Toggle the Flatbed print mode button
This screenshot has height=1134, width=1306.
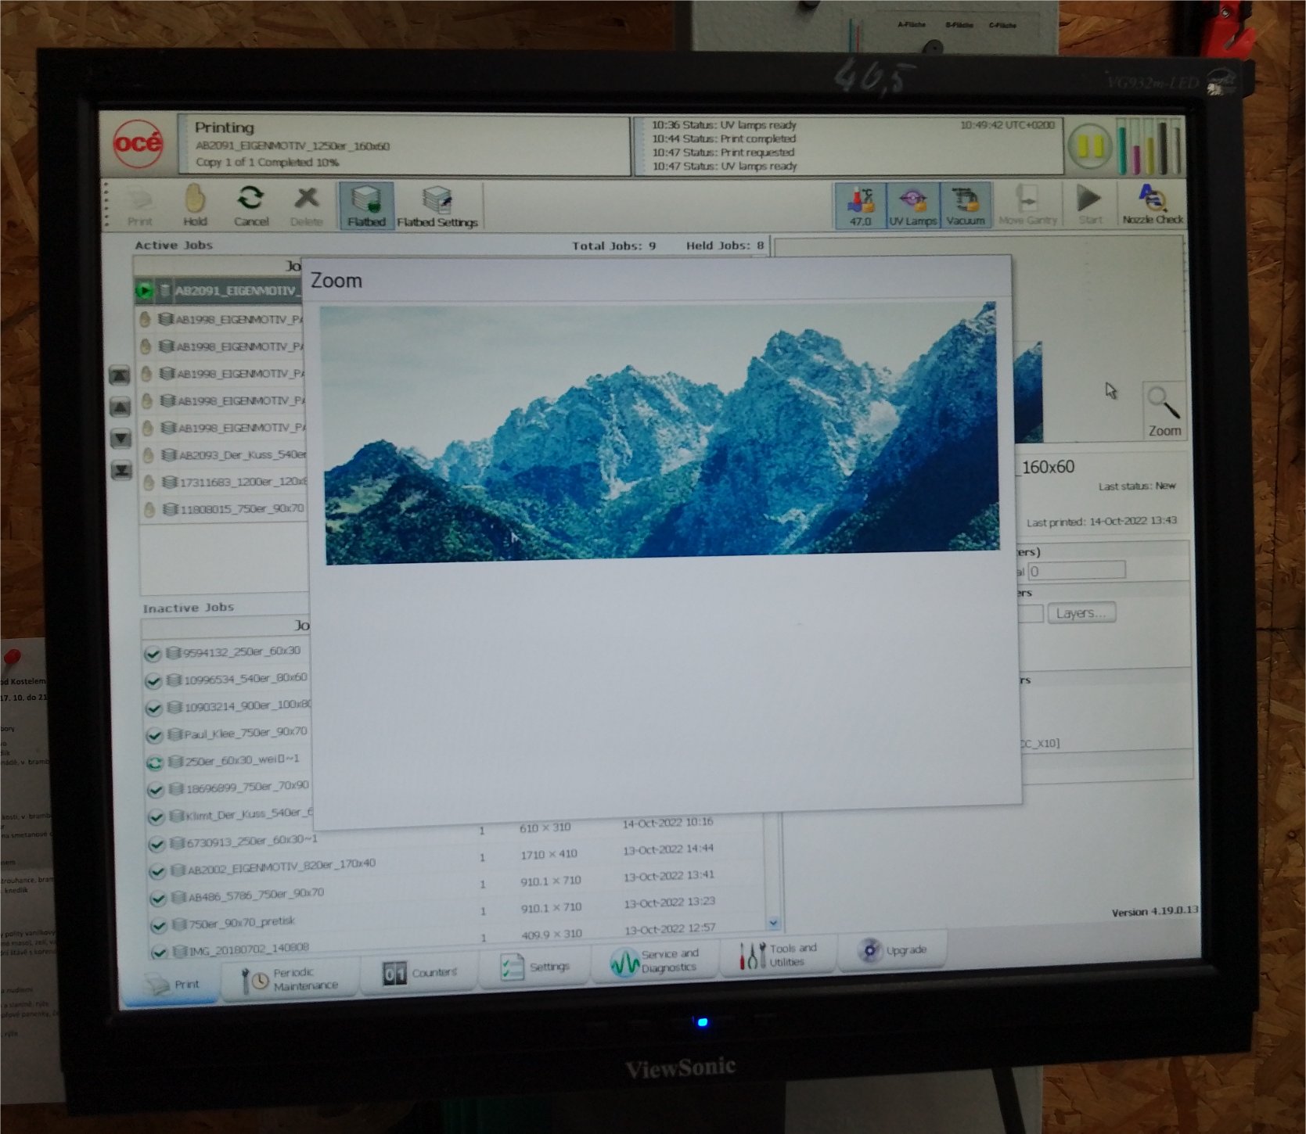point(366,206)
